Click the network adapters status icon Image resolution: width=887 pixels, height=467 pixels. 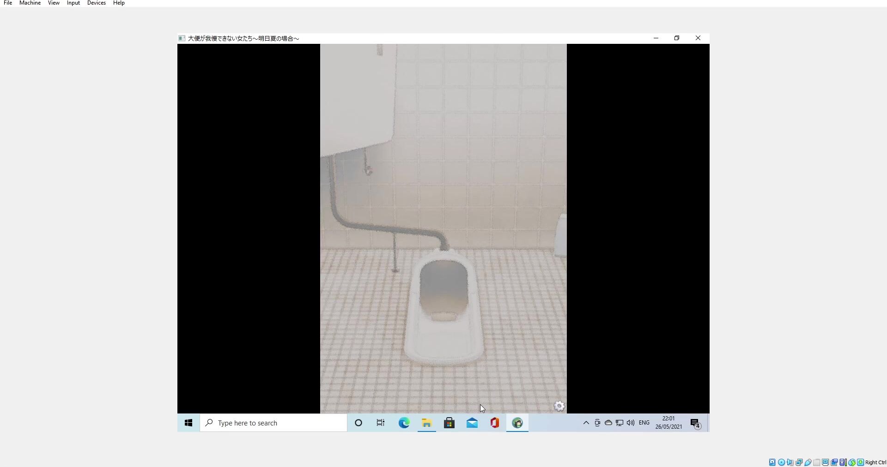[799, 462]
